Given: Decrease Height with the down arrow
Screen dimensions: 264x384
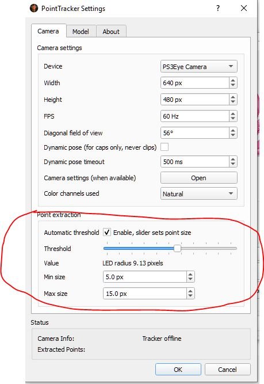Looking at the screenshot, I should (233, 102).
